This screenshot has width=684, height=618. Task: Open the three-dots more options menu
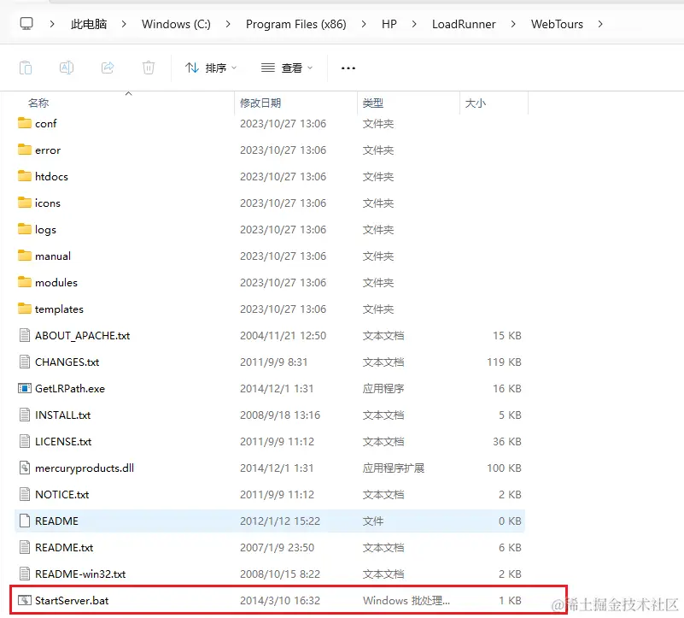[348, 68]
